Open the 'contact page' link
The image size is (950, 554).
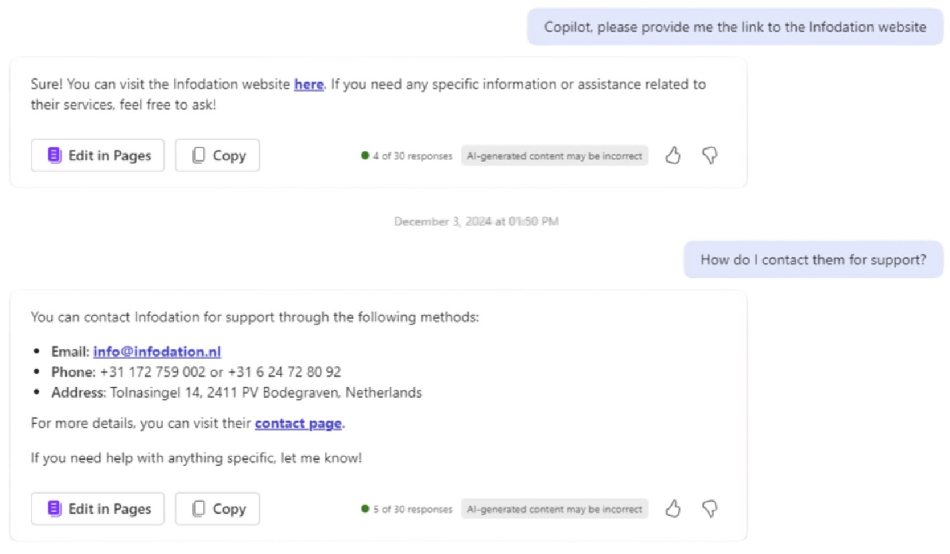[298, 423]
